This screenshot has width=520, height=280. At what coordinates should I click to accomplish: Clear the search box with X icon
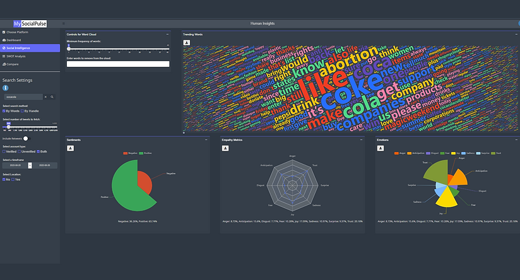46,97
